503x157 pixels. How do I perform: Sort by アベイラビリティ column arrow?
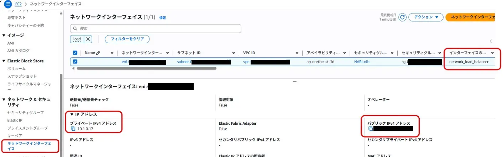(x=344, y=53)
